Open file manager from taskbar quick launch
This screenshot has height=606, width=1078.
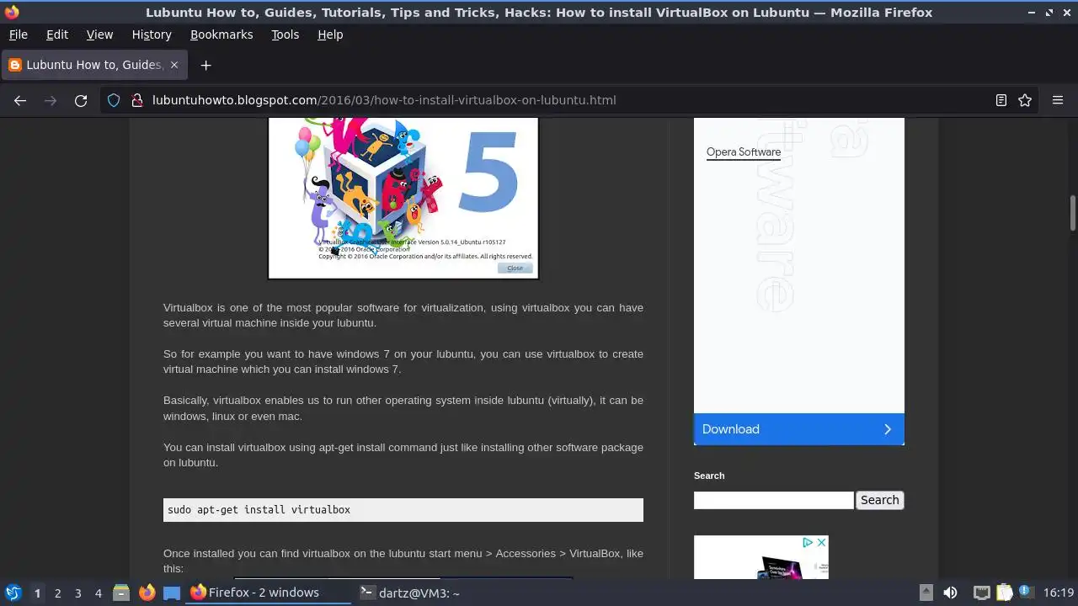tap(120, 593)
